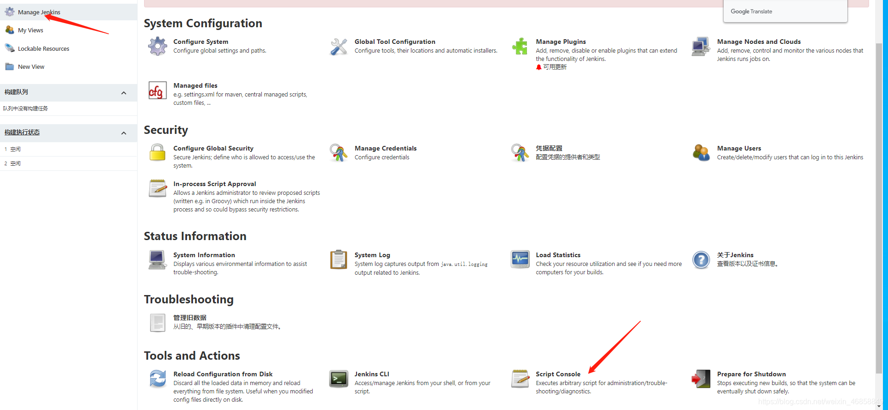Open the 关于Jenkins link

[735, 255]
